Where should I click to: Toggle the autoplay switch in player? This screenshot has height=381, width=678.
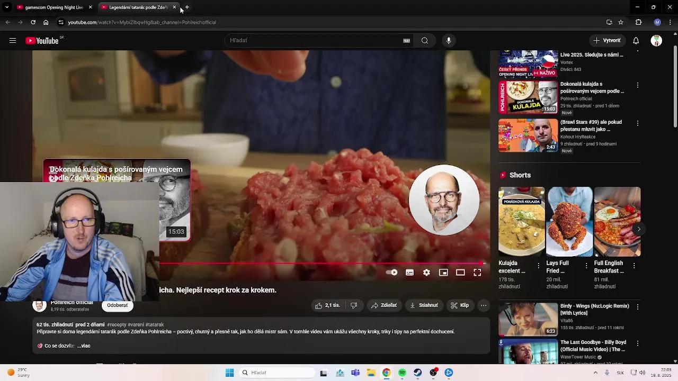coord(391,273)
